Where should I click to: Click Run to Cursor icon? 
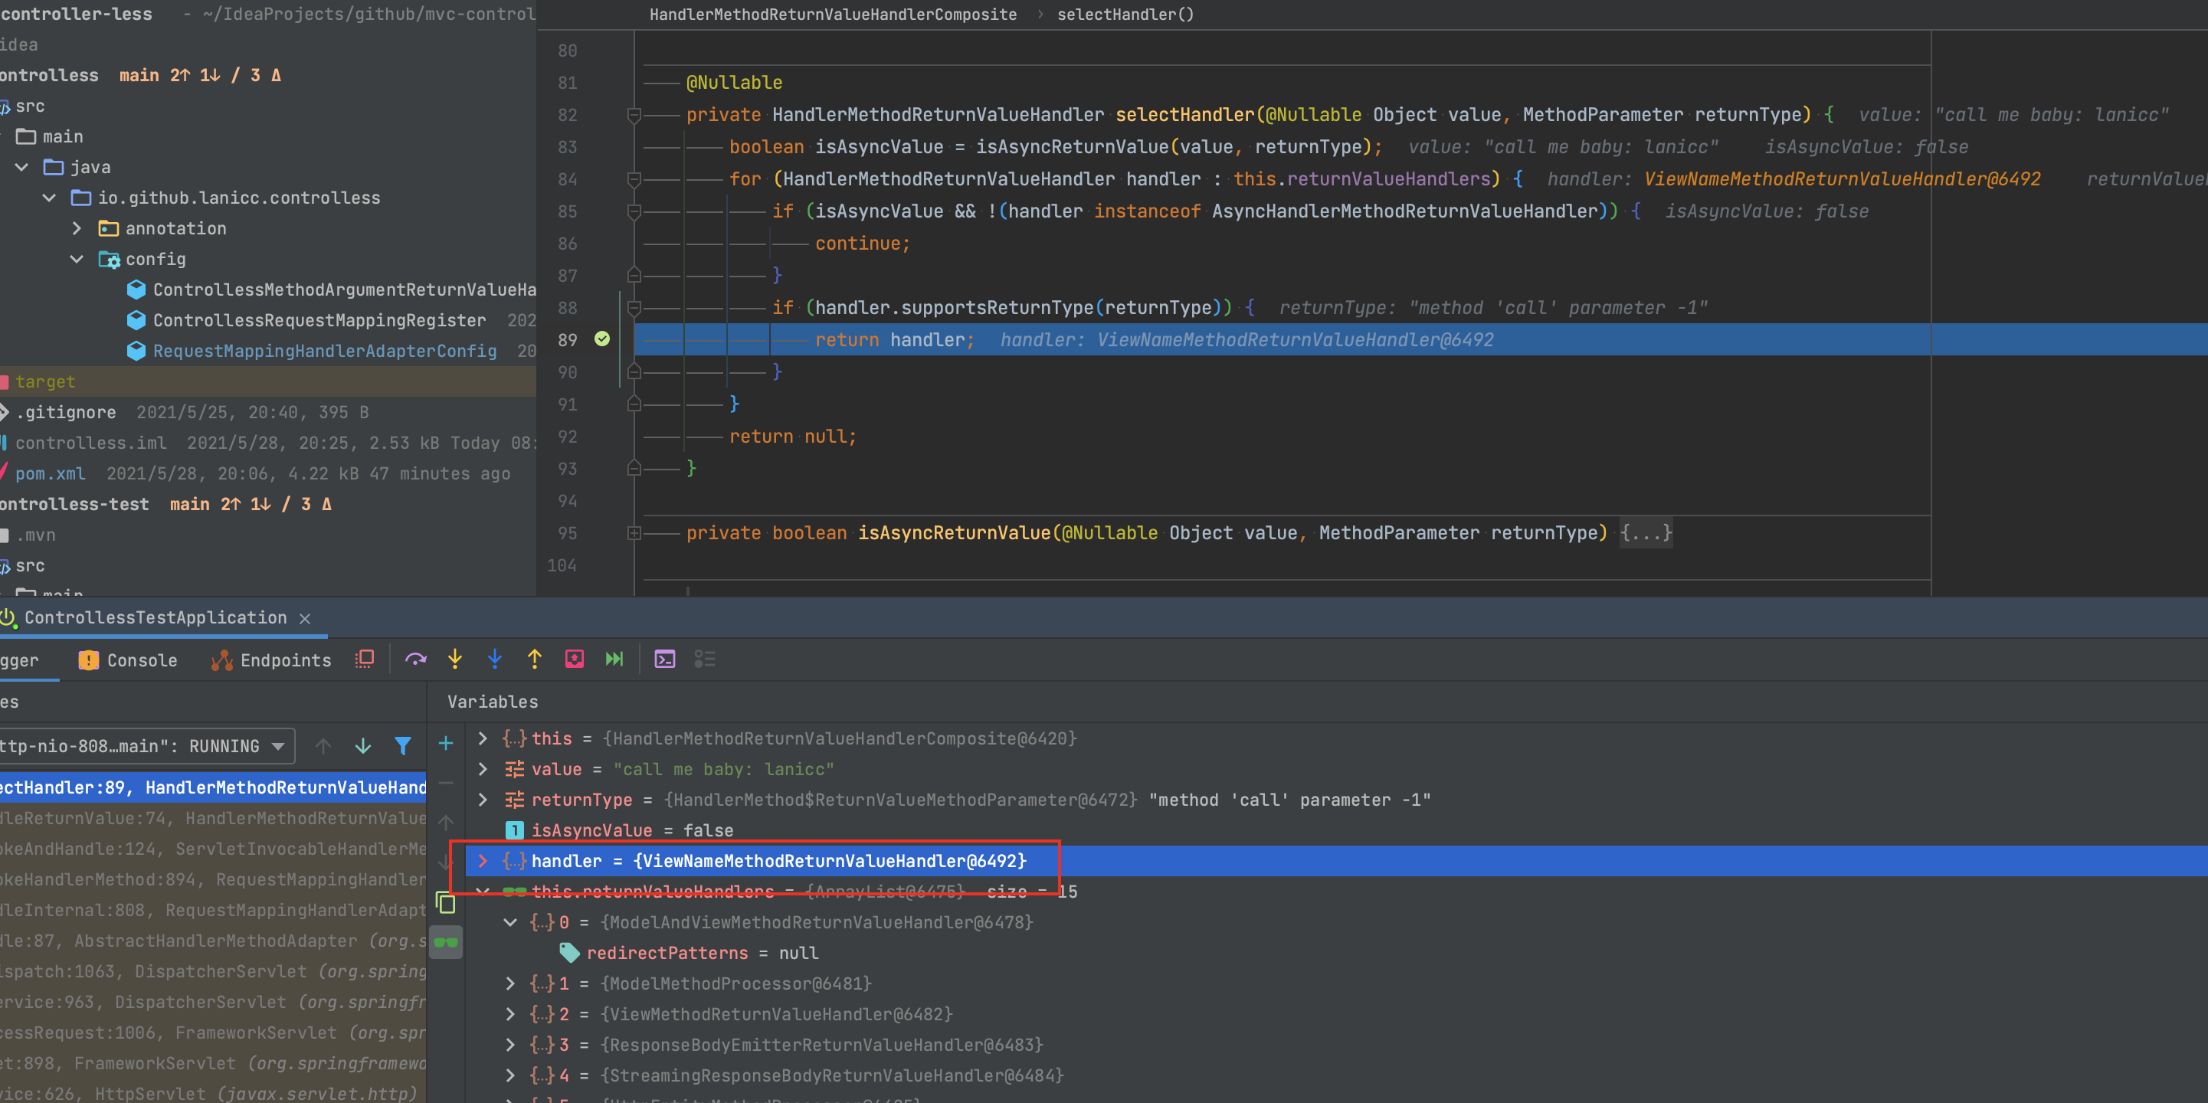pyautogui.click(x=614, y=659)
